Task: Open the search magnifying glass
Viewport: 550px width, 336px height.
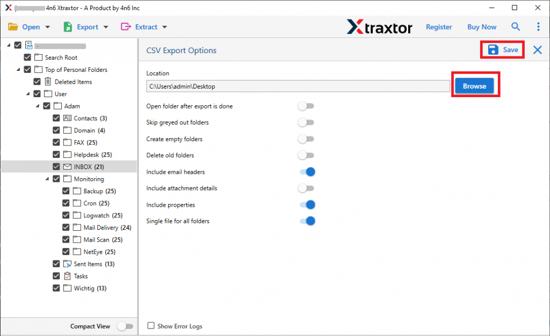Action: pos(516,26)
